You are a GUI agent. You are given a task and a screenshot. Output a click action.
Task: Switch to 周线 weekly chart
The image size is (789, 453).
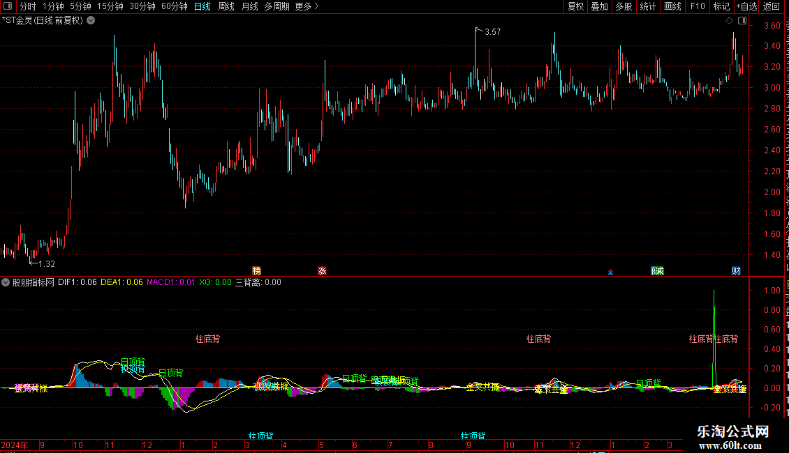[x=226, y=6]
